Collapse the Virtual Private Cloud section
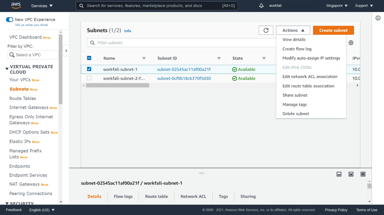 pos(7,69)
